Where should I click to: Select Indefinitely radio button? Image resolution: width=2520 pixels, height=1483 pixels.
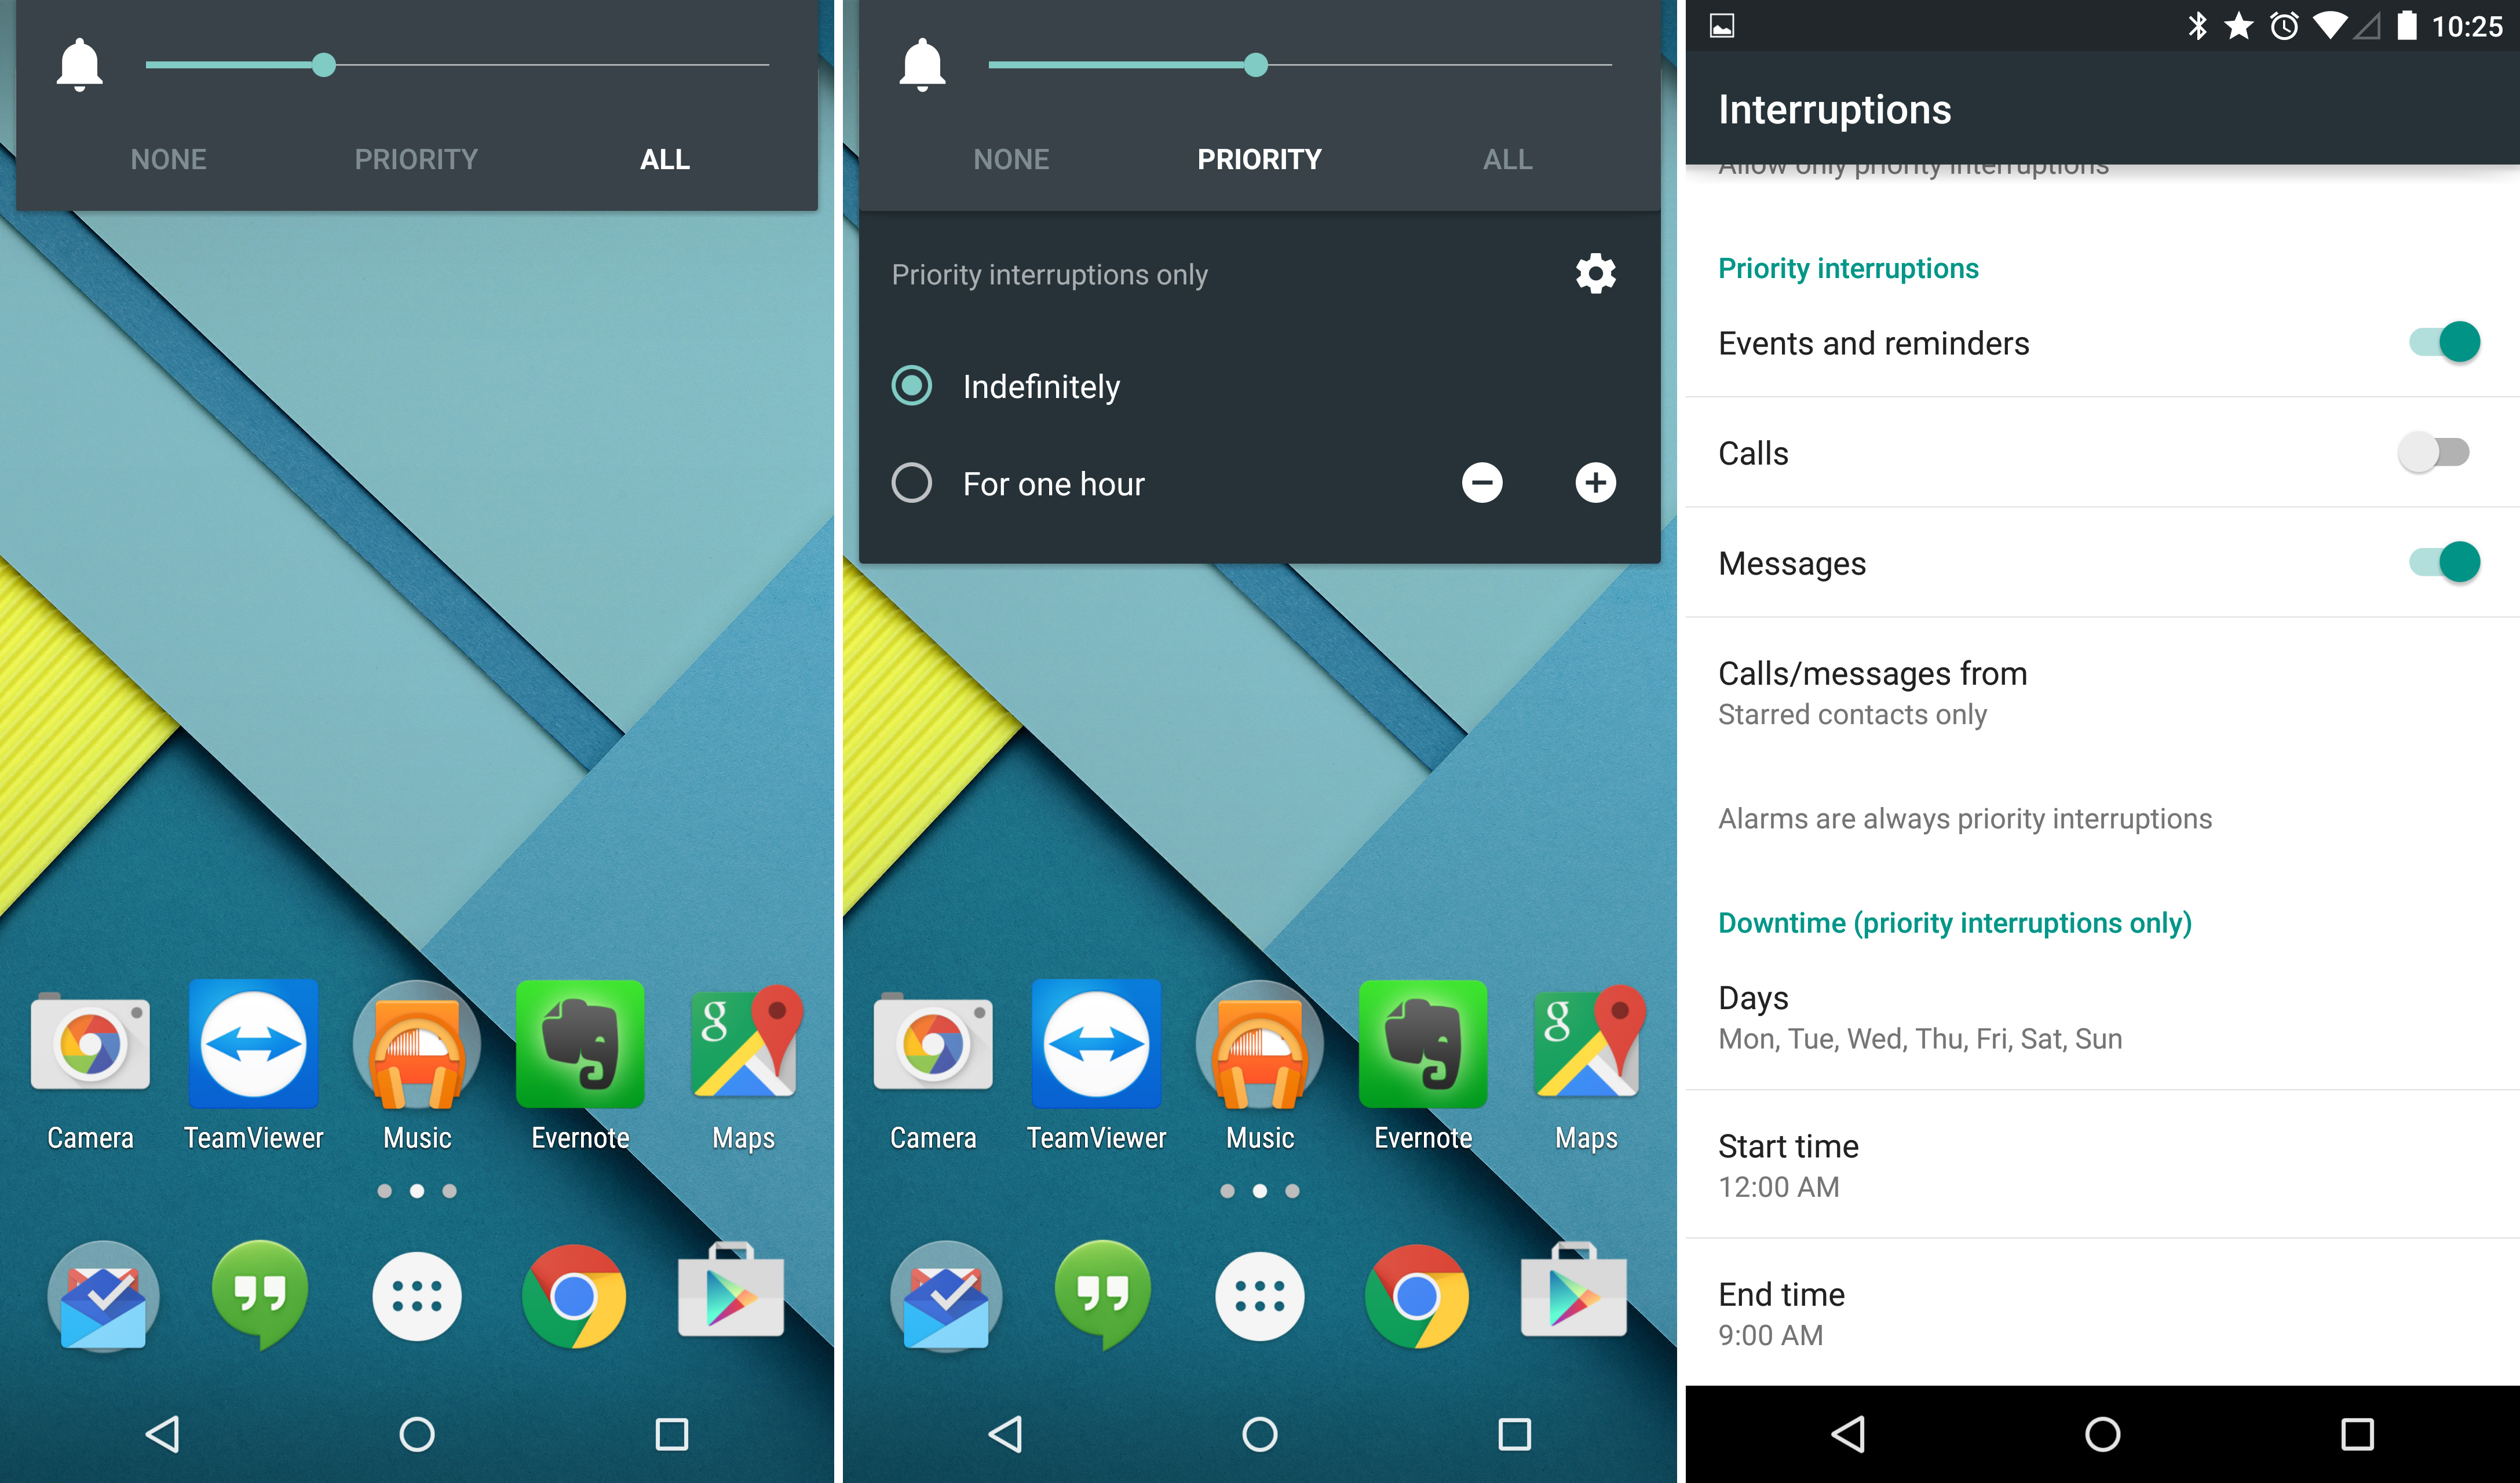click(911, 385)
